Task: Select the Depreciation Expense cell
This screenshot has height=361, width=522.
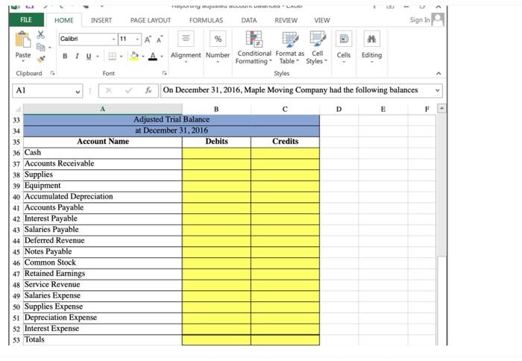Action: click(x=103, y=318)
